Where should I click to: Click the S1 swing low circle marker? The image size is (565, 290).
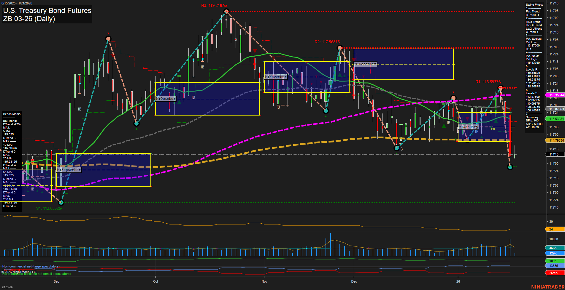pos(61,203)
